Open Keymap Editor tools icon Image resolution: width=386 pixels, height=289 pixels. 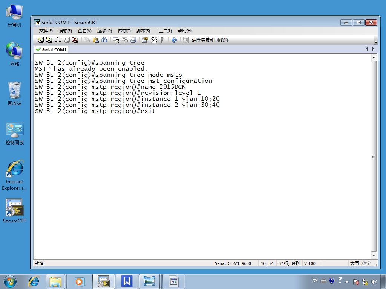(154, 40)
